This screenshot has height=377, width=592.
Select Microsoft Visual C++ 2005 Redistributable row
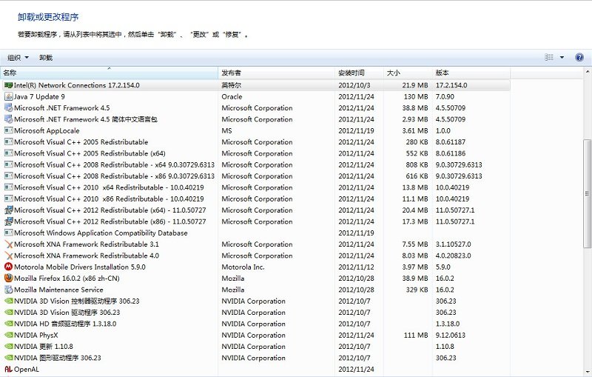coord(255,142)
